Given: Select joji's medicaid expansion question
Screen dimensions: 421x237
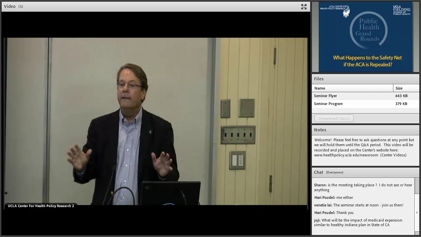Looking at the screenshot, I should [x=358, y=223].
